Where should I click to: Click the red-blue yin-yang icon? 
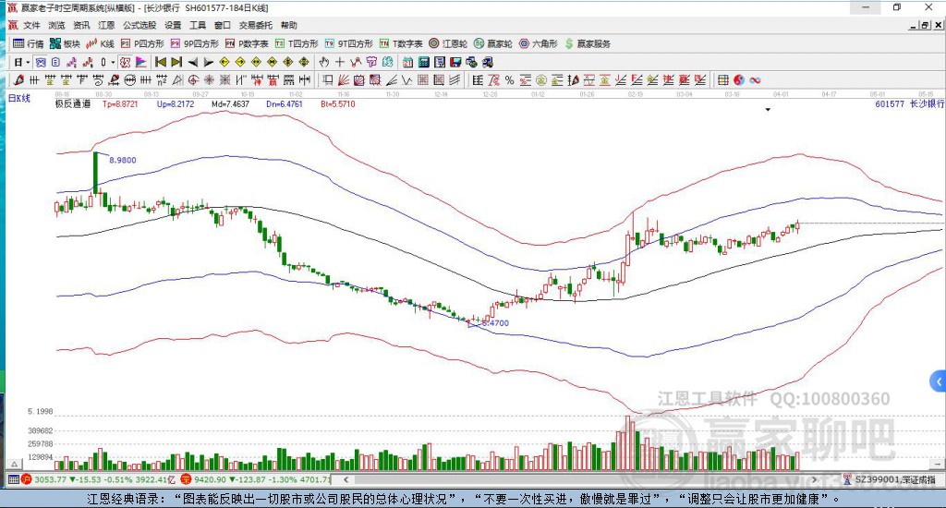[x=739, y=79]
